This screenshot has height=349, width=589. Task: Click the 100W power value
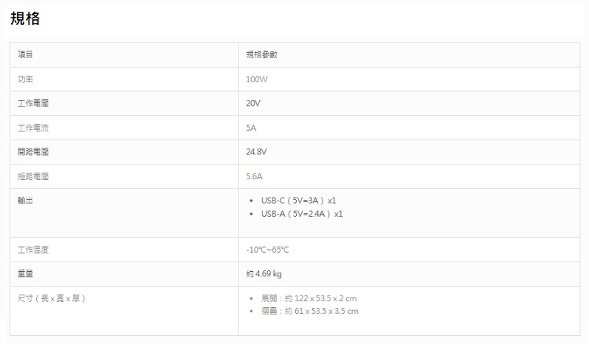point(257,79)
